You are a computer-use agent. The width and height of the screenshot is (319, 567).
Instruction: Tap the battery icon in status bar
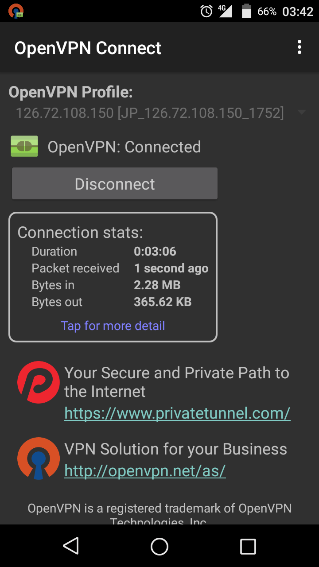(x=247, y=12)
